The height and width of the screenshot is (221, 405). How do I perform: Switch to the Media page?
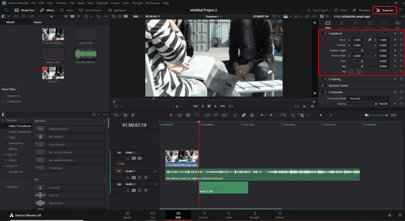(127, 215)
